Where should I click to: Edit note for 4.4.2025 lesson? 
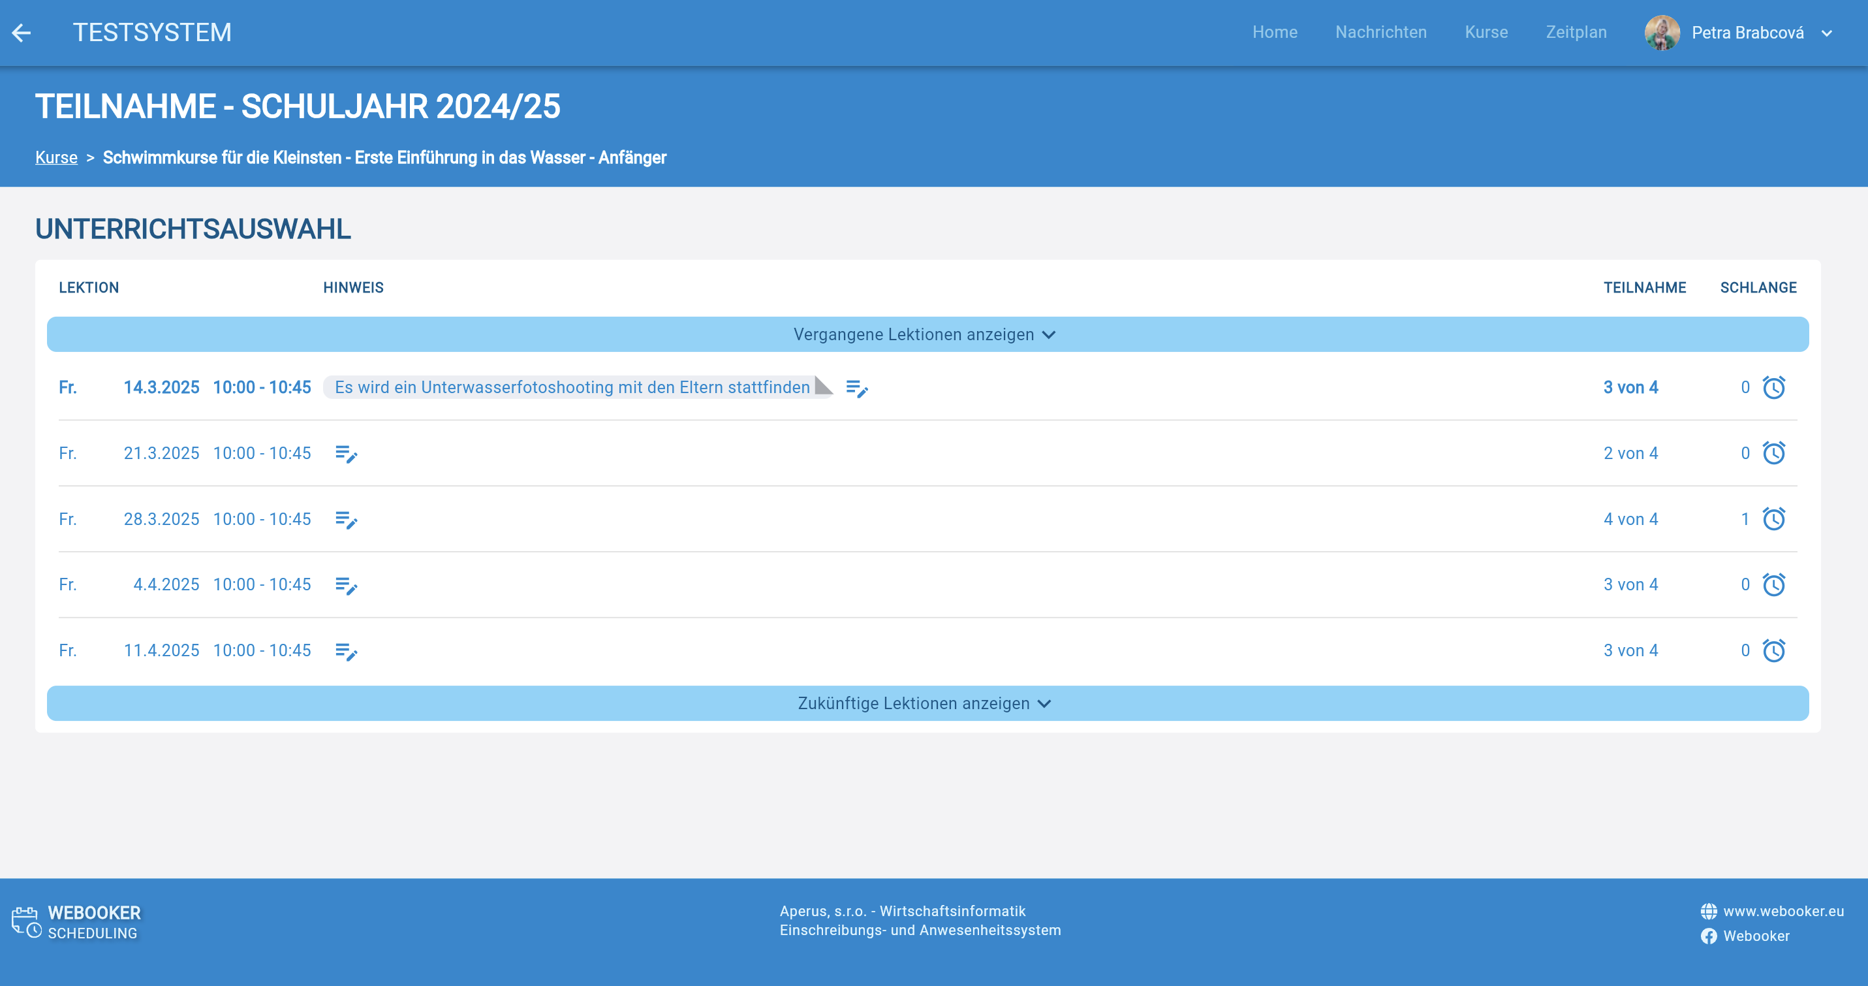click(x=346, y=585)
